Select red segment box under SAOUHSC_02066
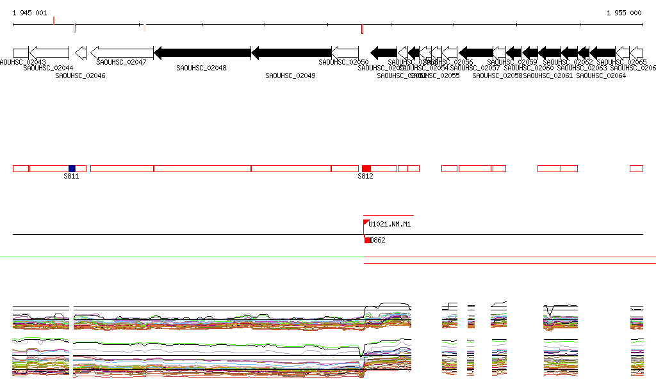Image resolution: width=656 pixels, height=391 pixels. [636, 169]
